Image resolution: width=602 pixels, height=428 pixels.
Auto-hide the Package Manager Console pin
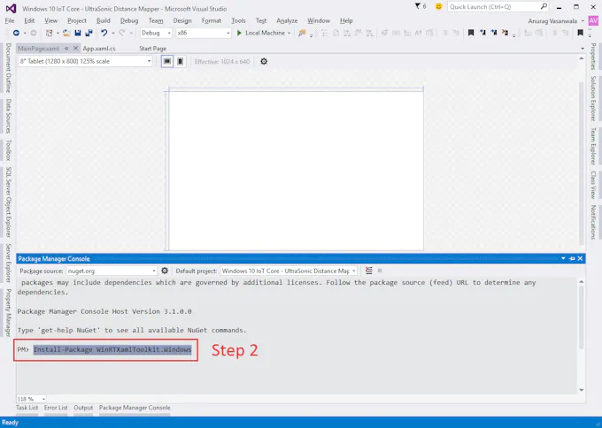pyautogui.click(x=572, y=259)
